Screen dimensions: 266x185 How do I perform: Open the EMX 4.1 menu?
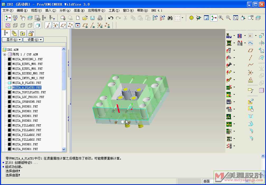(x=157, y=11)
